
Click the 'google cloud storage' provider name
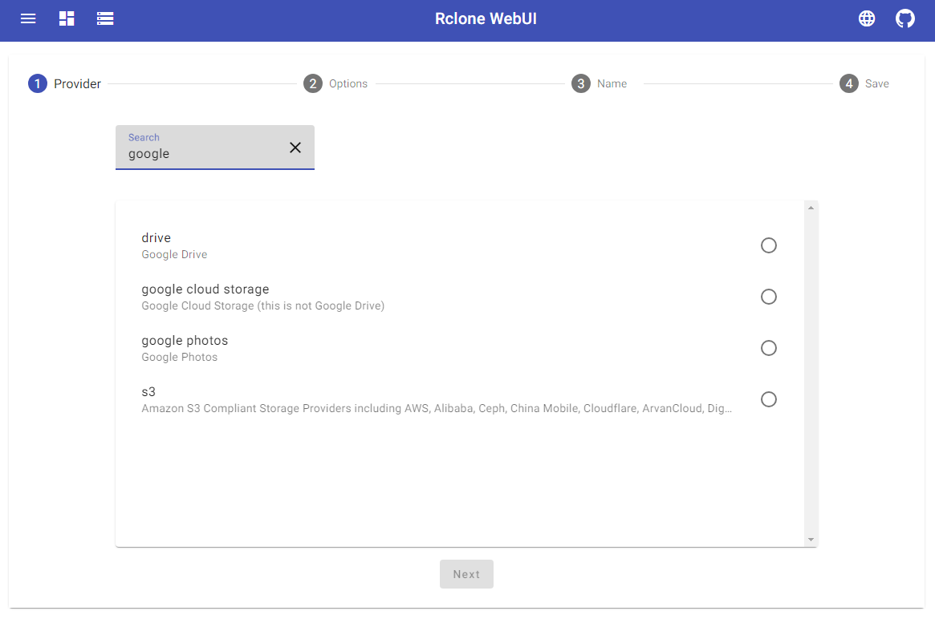[x=205, y=289]
